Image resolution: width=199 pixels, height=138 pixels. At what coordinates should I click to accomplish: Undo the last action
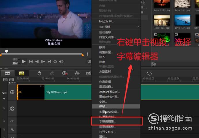[x=39, y=73]
